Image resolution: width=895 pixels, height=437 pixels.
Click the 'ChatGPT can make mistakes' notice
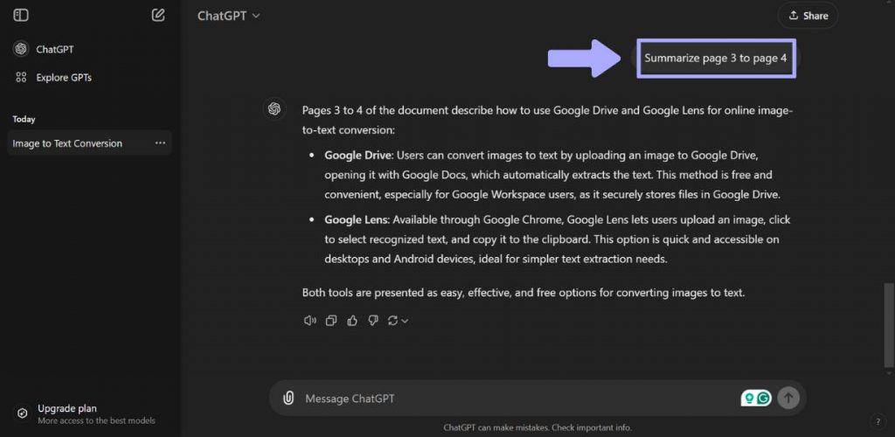point(538,427)
